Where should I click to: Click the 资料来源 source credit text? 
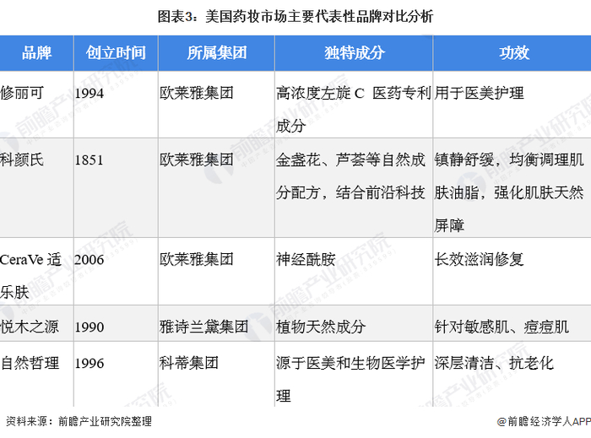pos(79,421)
